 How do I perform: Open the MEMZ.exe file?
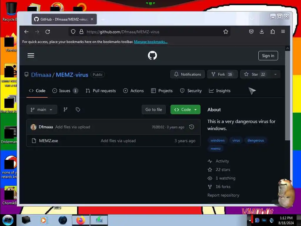[x=49, y=141]
